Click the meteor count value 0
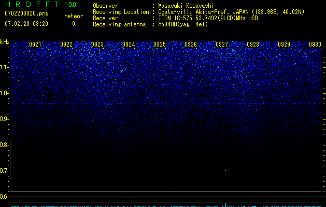Screen dimensions: 326x207 coord(74,24)
